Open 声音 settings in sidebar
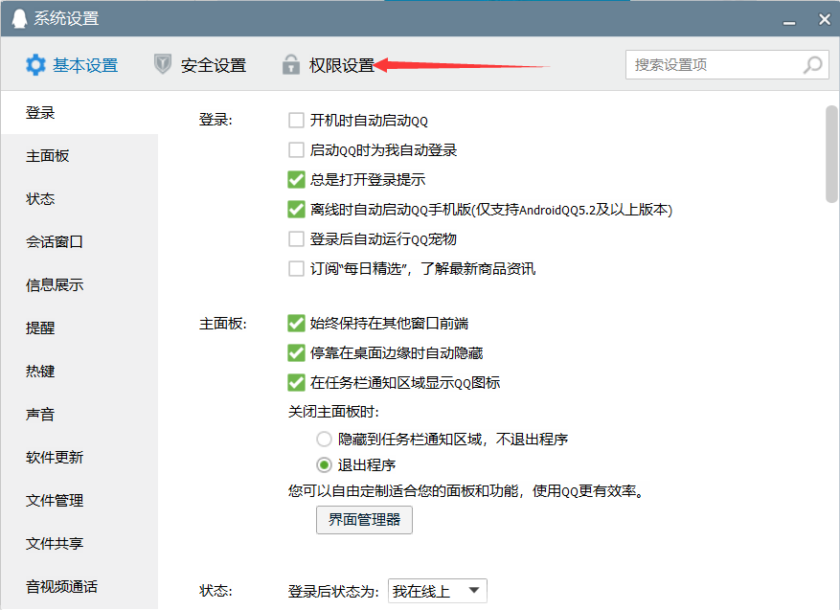The image size is (840, 610). tap(79, 414)
